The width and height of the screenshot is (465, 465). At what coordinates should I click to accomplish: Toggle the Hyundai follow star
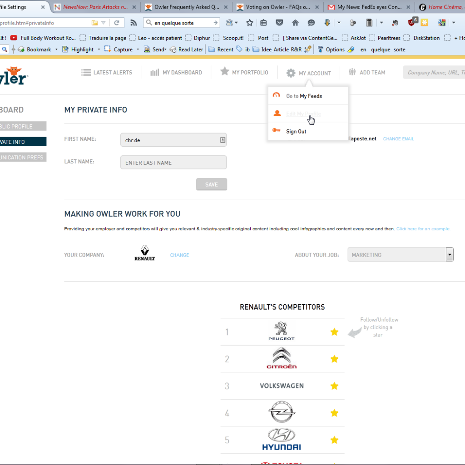[x=334, y=440]
